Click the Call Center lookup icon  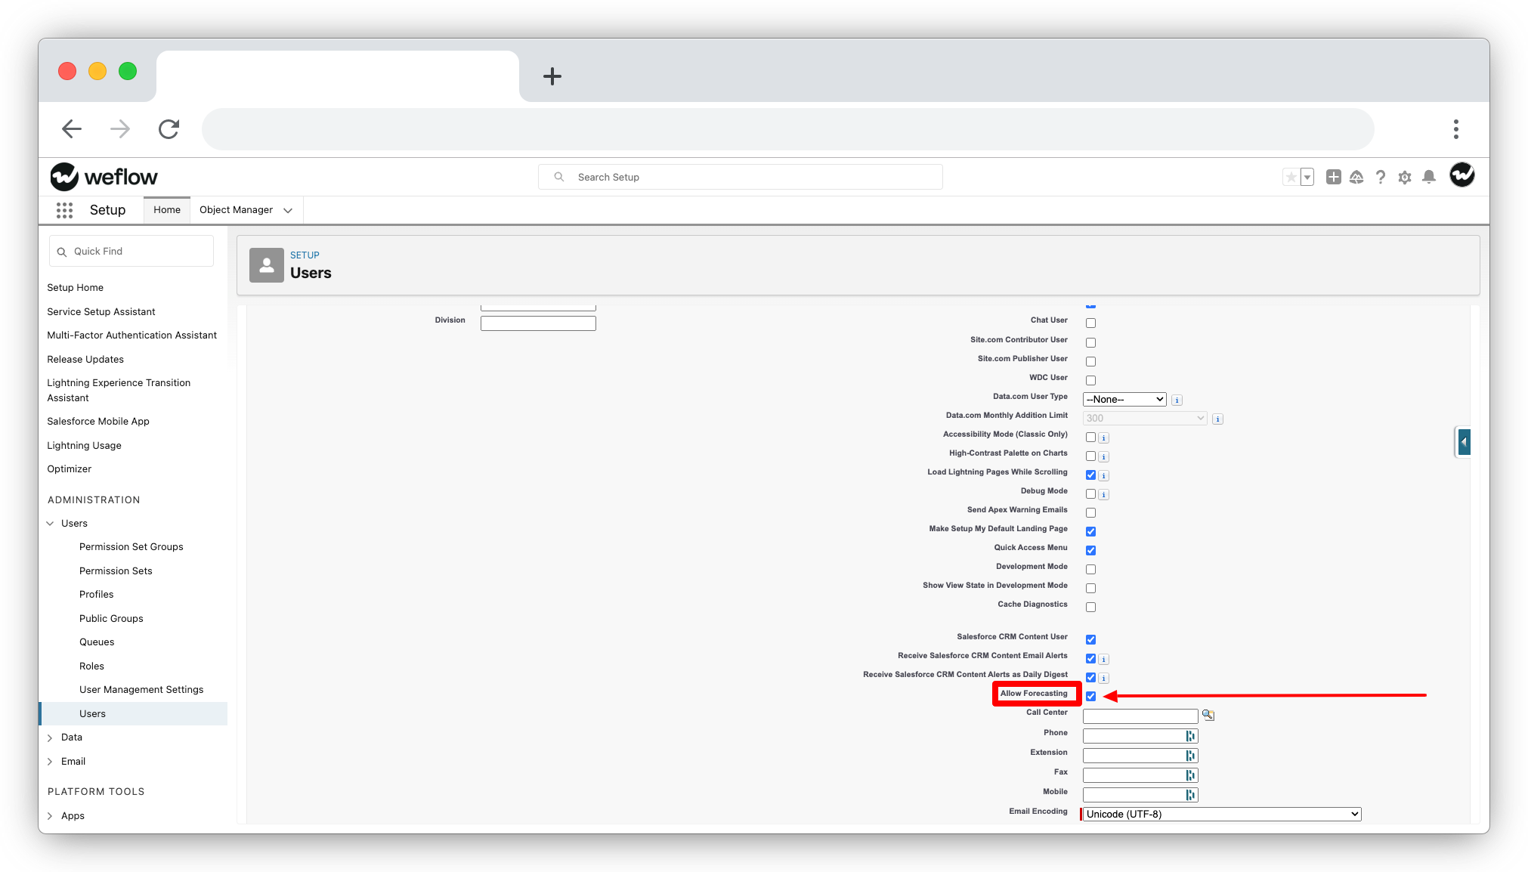1208,715
